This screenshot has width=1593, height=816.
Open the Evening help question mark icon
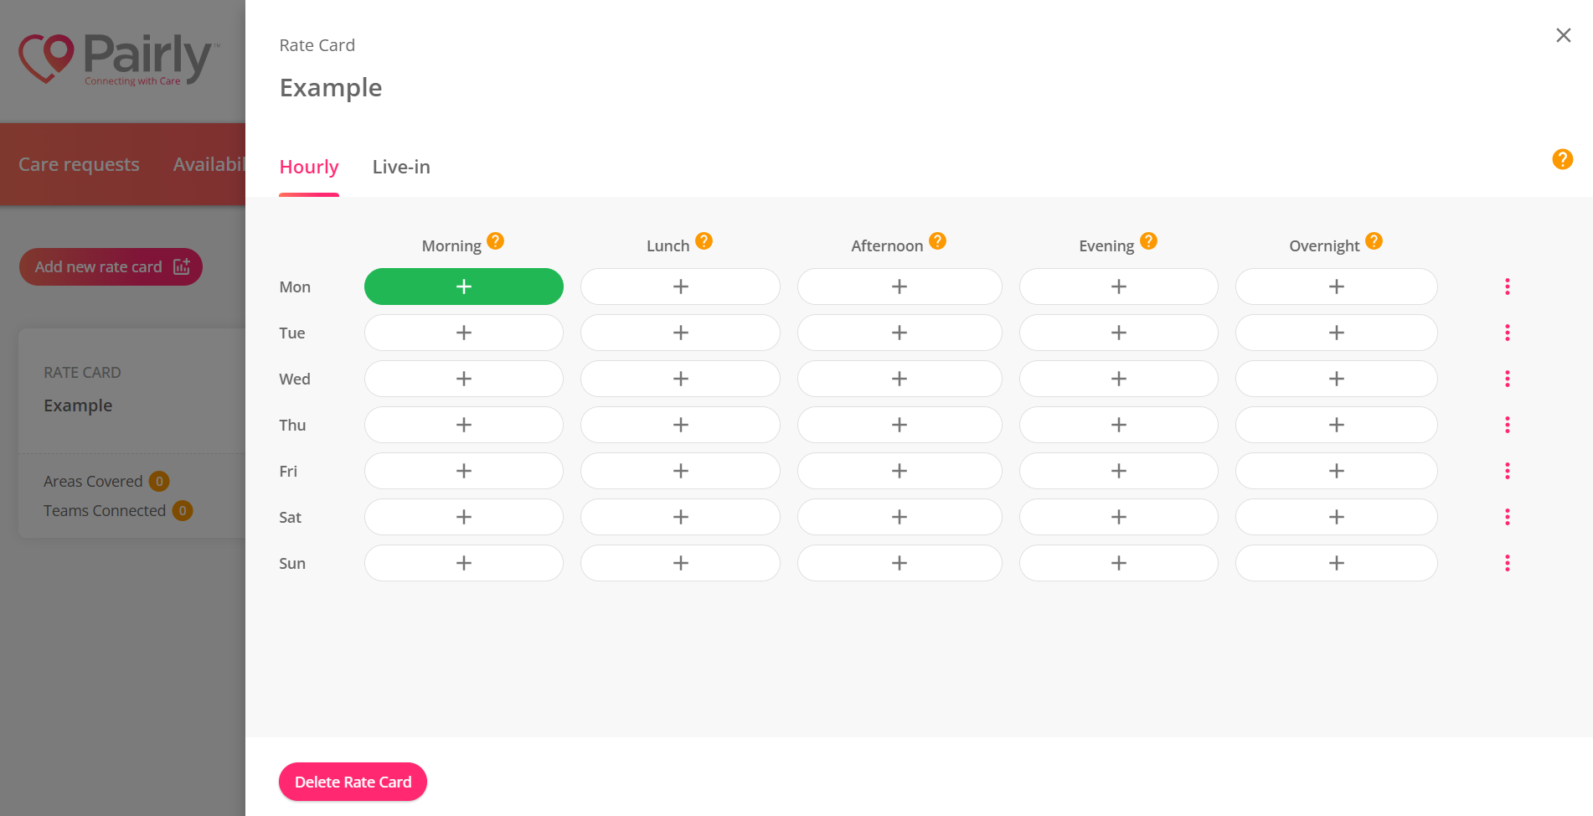[1149, 241]
